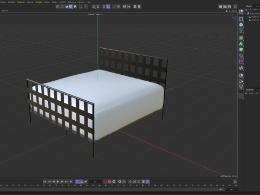This screenshot has height=195, width=260.
Task: Enable the highlighted blue snap toolbar icon
Action: (108, 6)
